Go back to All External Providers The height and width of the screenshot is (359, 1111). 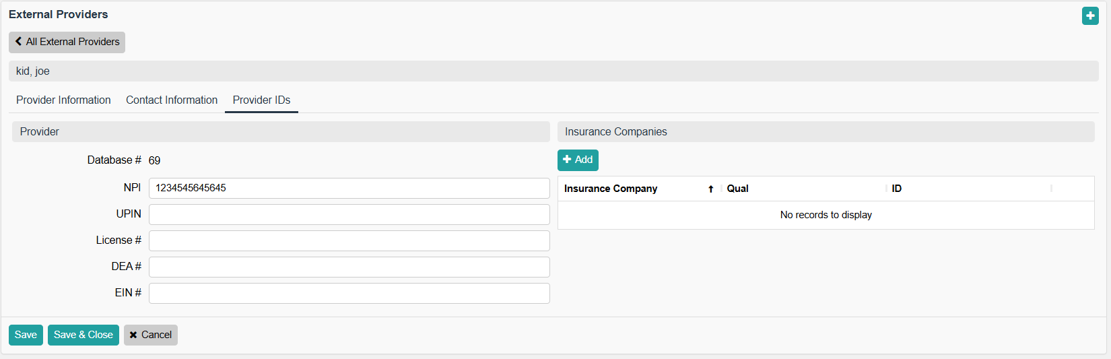point(67,42)
